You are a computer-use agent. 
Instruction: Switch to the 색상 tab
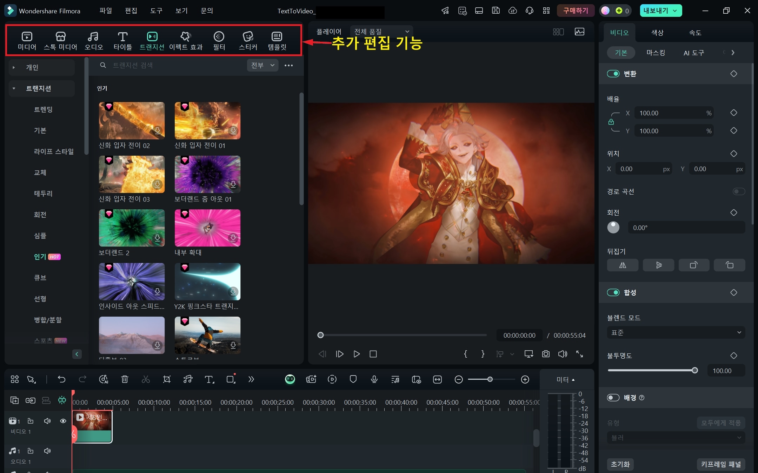point(657,33)
